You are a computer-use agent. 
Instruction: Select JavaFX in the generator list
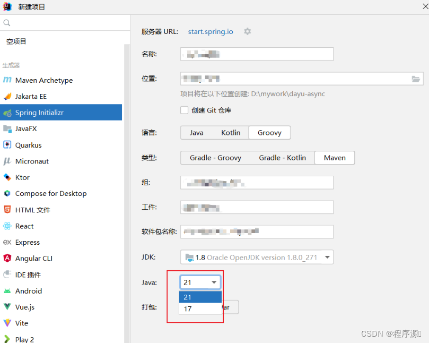tap(61, 129)
